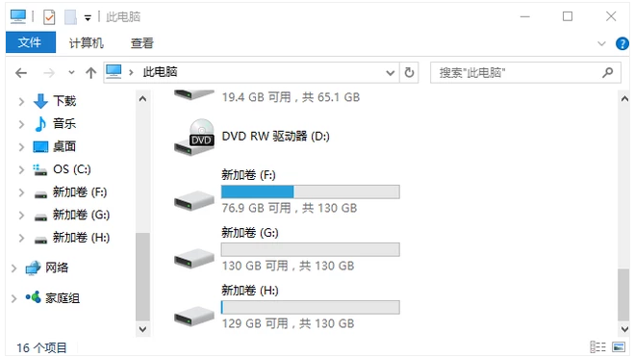Click the up one level arrow
634x357 pixels.
pyautogui.click(x=91, y=73)
